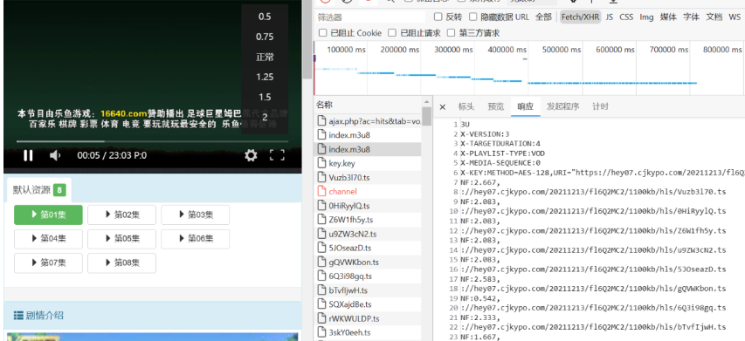Select the 3skY0eeh.ts request

(x=368, y=332)
